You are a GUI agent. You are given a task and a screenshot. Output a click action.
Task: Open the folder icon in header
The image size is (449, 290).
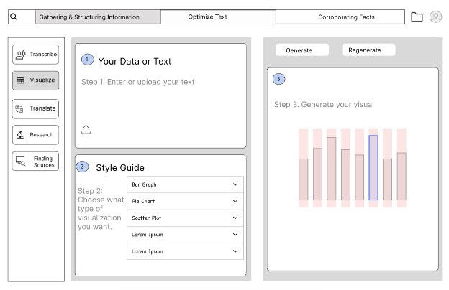(417, 17)
